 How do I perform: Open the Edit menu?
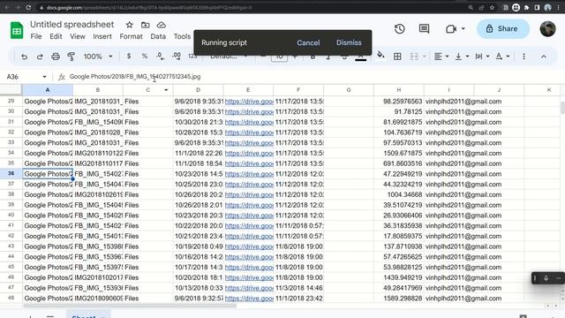pyautogui.click(x=56, y=36)
